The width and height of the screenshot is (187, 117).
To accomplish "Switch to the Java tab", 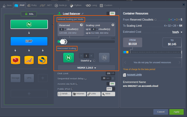I will (7, 5).
